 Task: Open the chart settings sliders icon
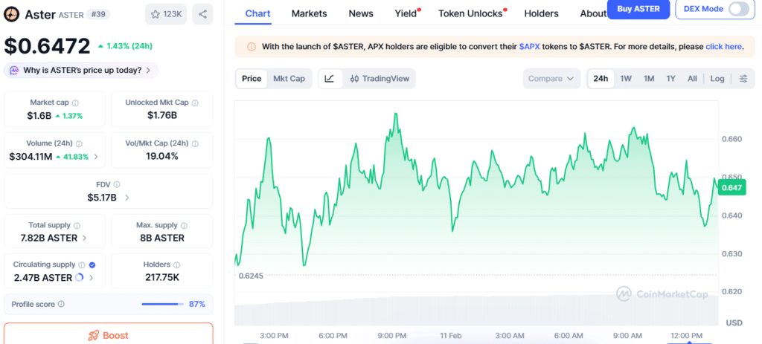[x=743, y=79]
